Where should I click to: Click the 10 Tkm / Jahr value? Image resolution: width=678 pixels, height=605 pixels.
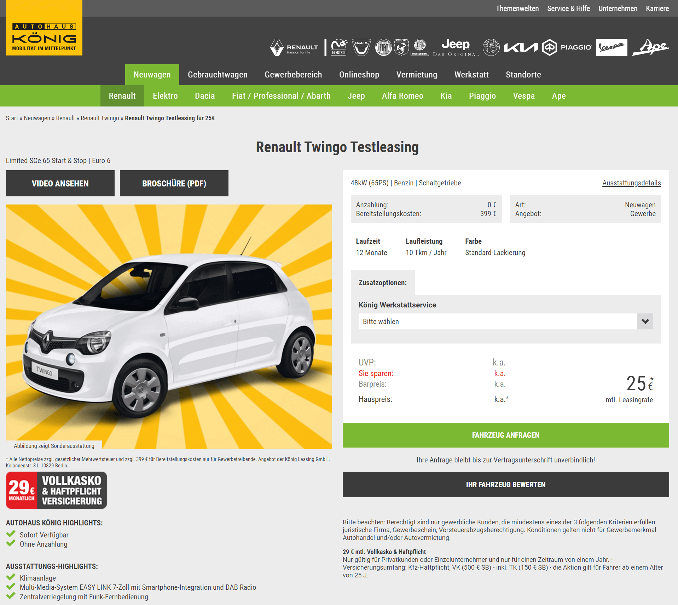tap(426, 253)
